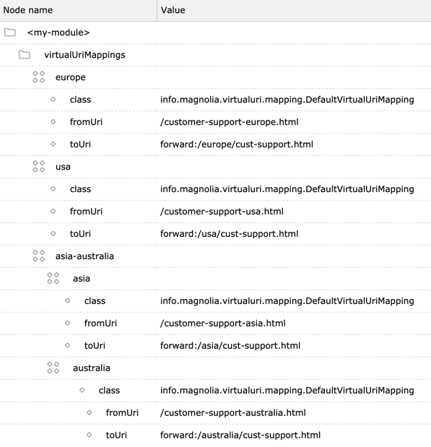Click property icon of europe class

(x=53, y=99)
